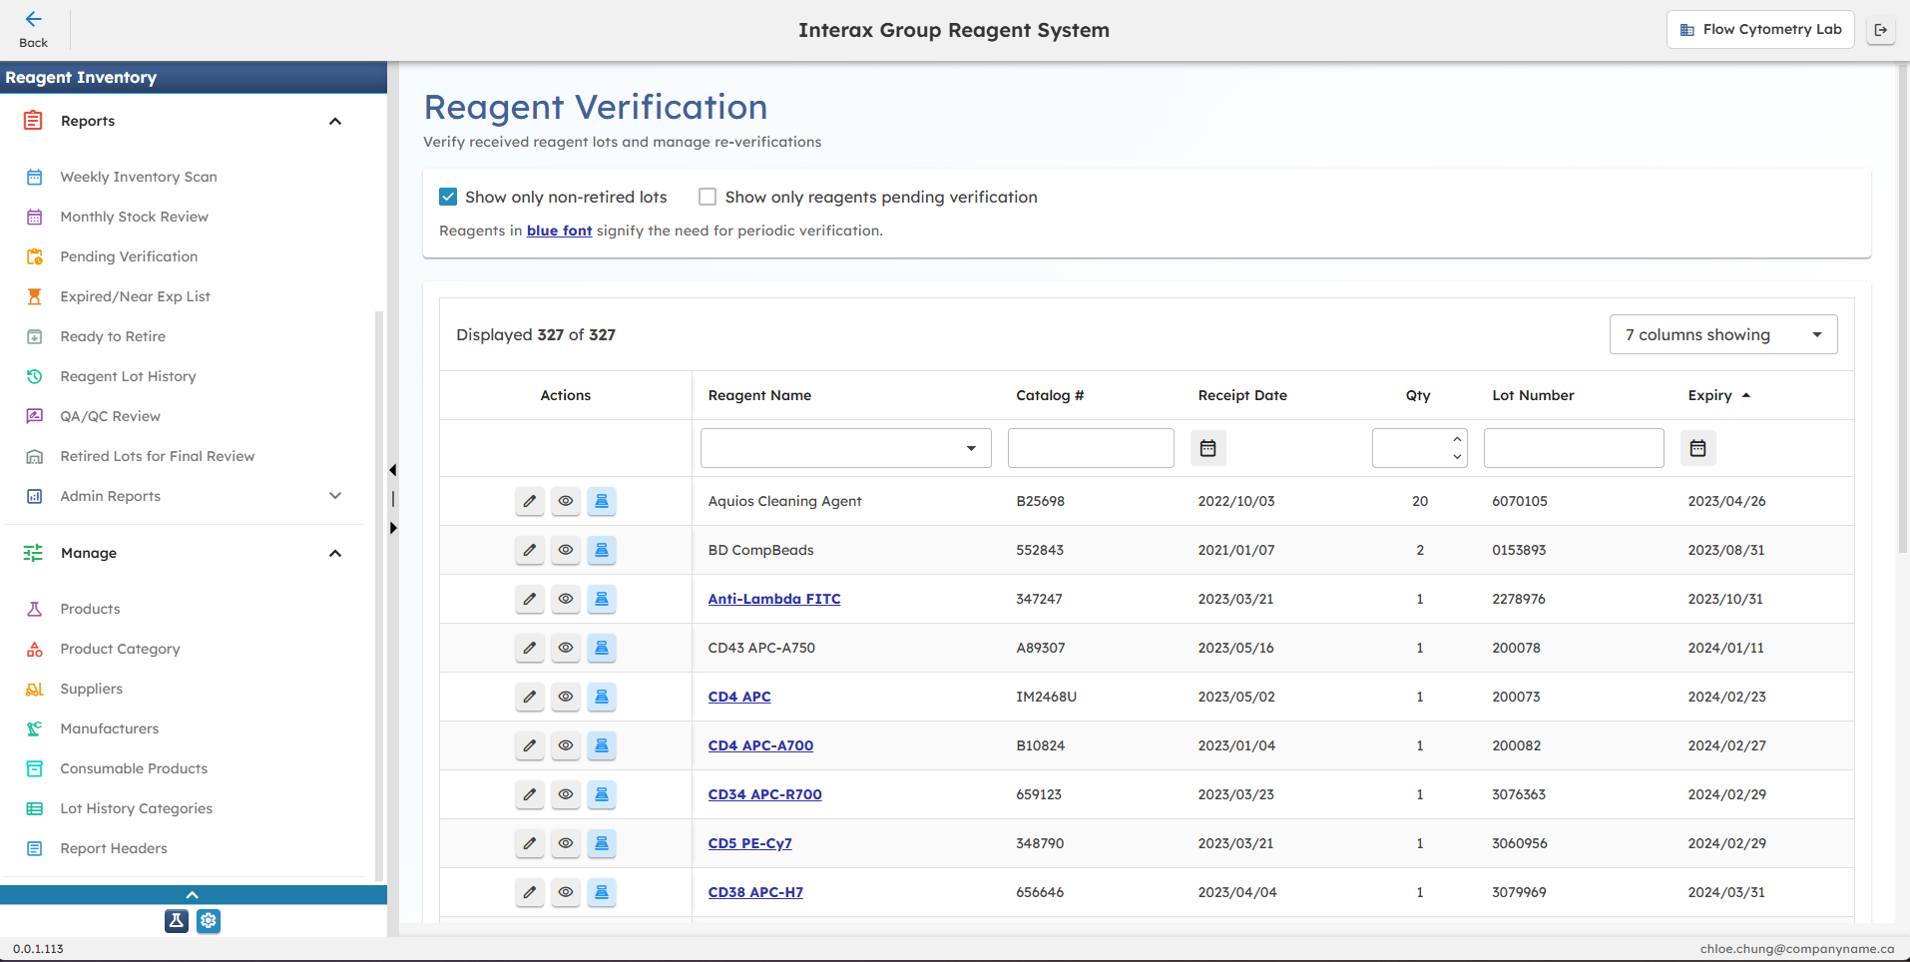Open the Report Headers page
Image resolution: width=1910 pixels, height=962 pixels.
[x=114, y=848]
